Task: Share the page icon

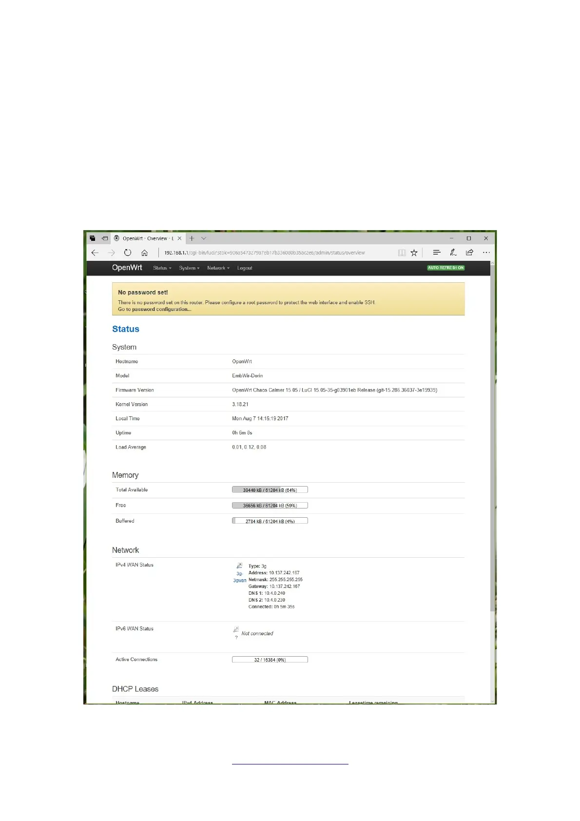Action: (469, 253)
